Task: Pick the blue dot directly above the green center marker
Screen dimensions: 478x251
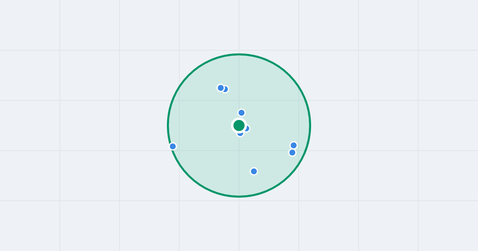Action: pyautogui.click(x=241, y=113)
